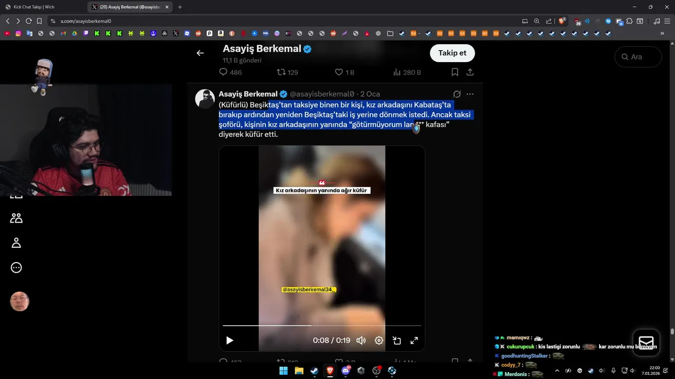Go back using the X profile back arrow

point(200,53)
